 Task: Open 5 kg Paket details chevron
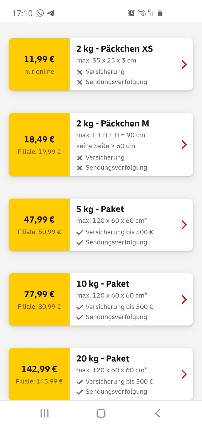(x=184, y=225)
